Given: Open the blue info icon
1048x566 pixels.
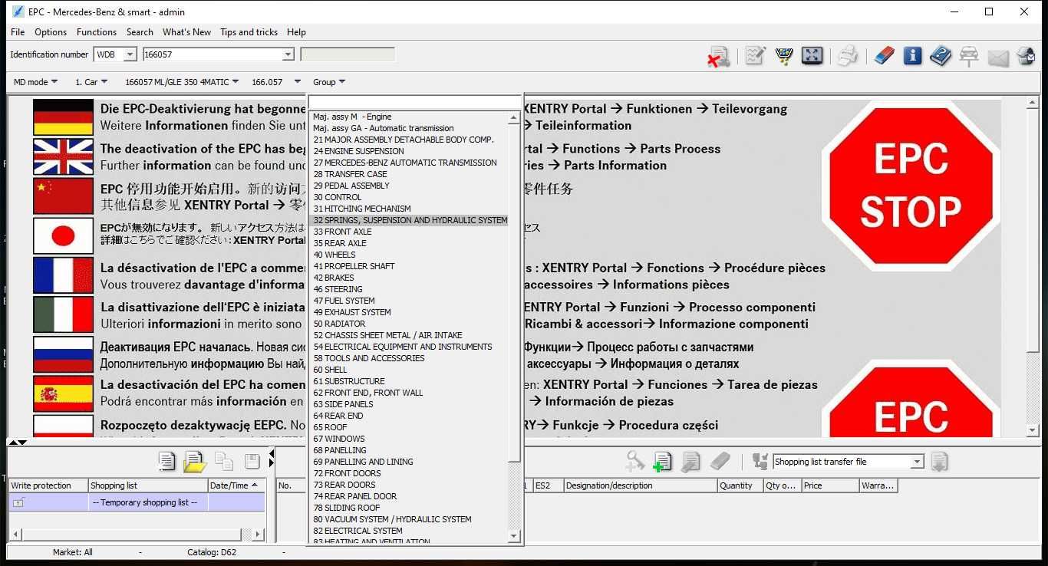Looking at the screenshot, I should point(912,55).
